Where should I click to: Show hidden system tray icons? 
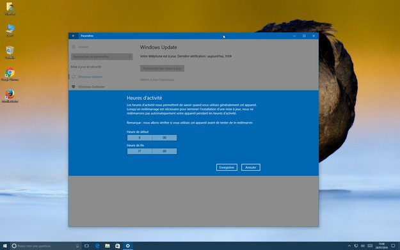click(349, 246)
